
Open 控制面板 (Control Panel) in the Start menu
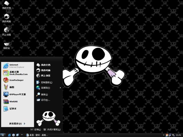coord(46,82)
